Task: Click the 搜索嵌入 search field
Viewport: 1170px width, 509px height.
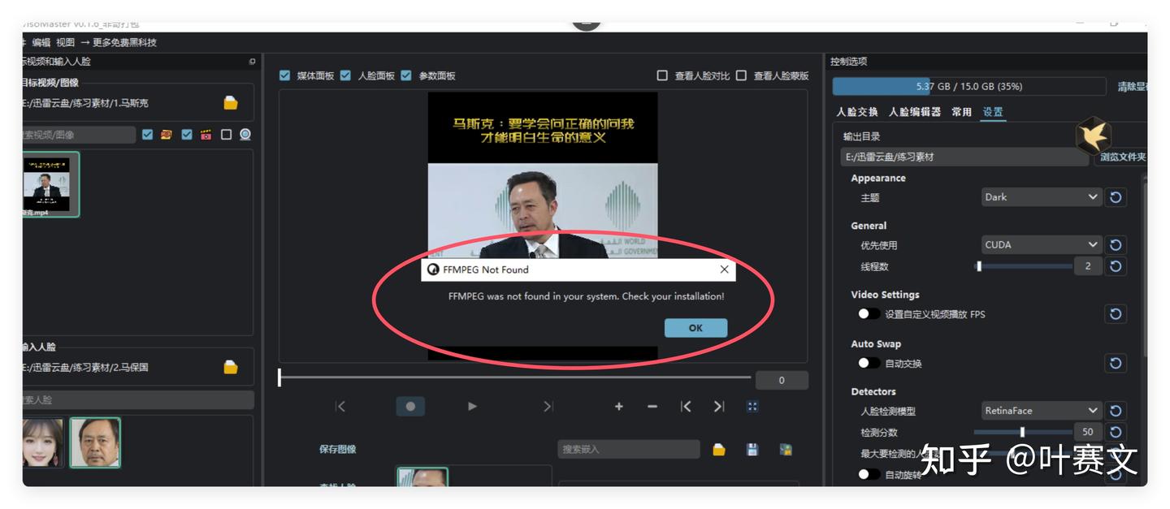Action: pos(629,449)
